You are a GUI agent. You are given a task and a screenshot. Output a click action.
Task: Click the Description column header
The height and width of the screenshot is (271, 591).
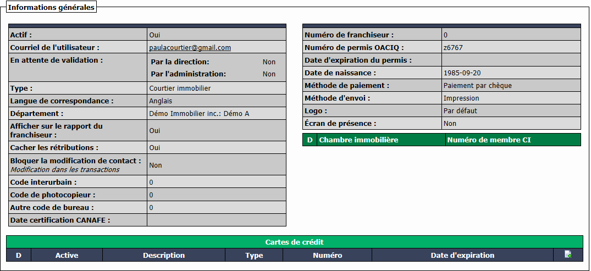click(164, 255)
